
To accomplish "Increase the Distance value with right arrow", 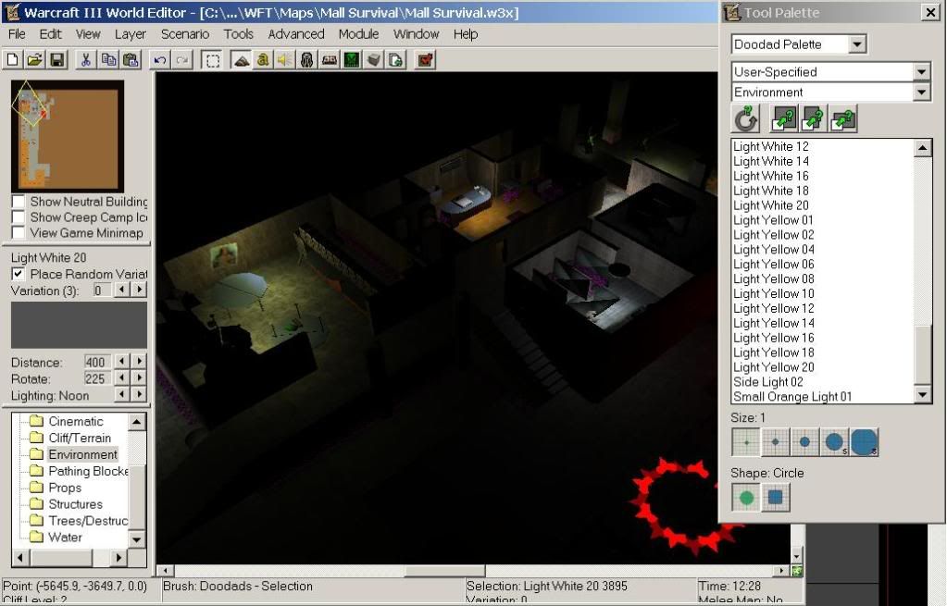I will (139, 361).
